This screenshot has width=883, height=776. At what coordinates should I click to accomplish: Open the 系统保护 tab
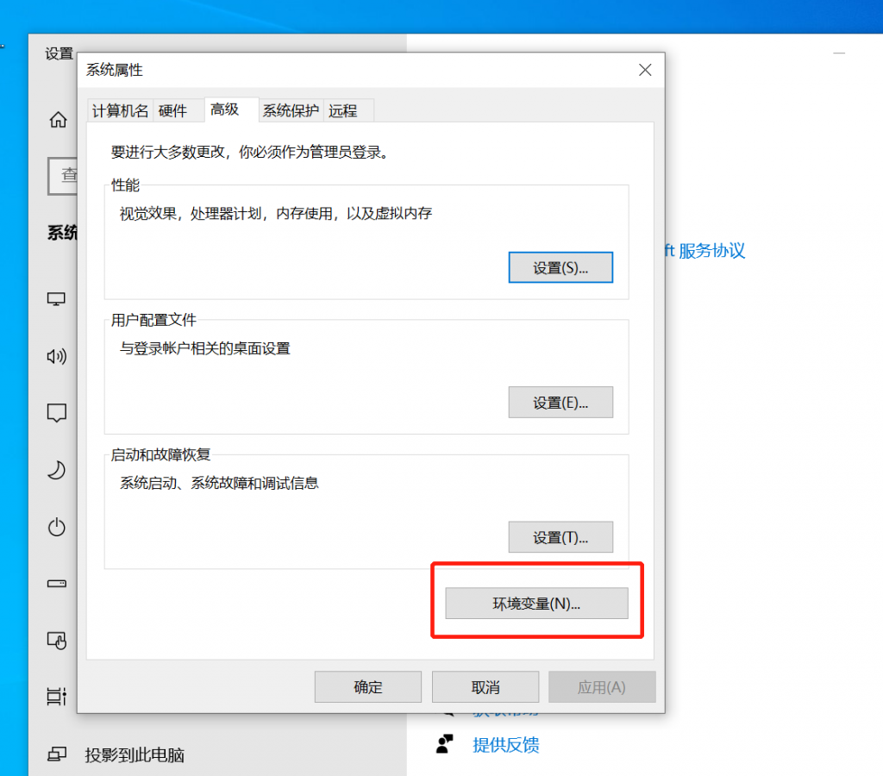click(x=291, y=110)
